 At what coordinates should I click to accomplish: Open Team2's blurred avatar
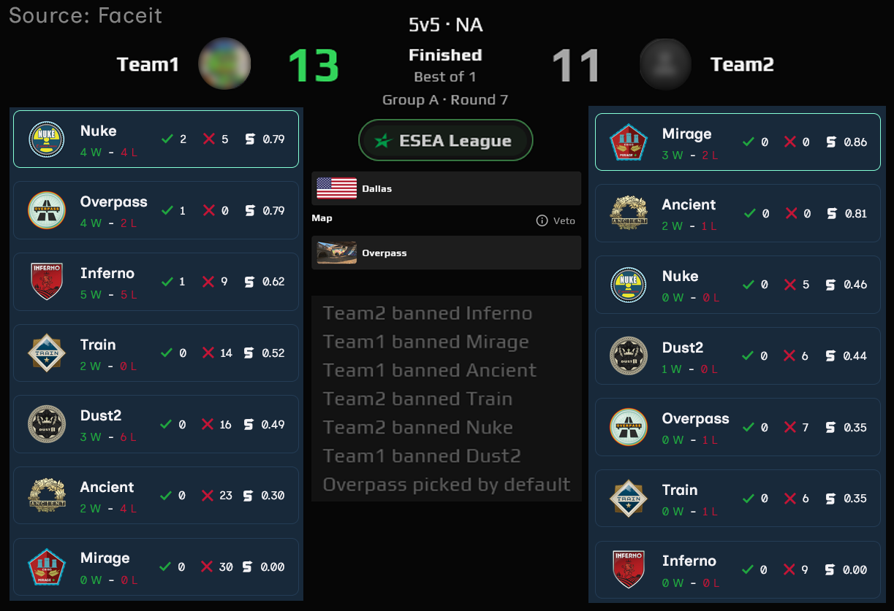click(x=665, y=64)
